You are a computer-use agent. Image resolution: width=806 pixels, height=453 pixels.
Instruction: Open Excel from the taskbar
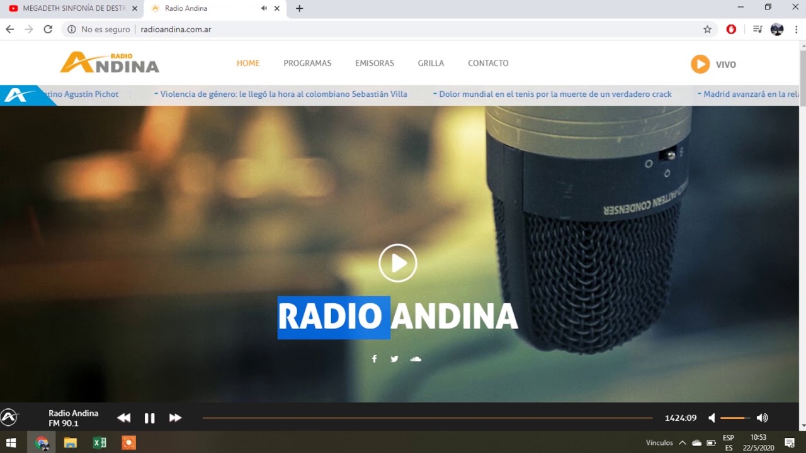coord(99,443)
